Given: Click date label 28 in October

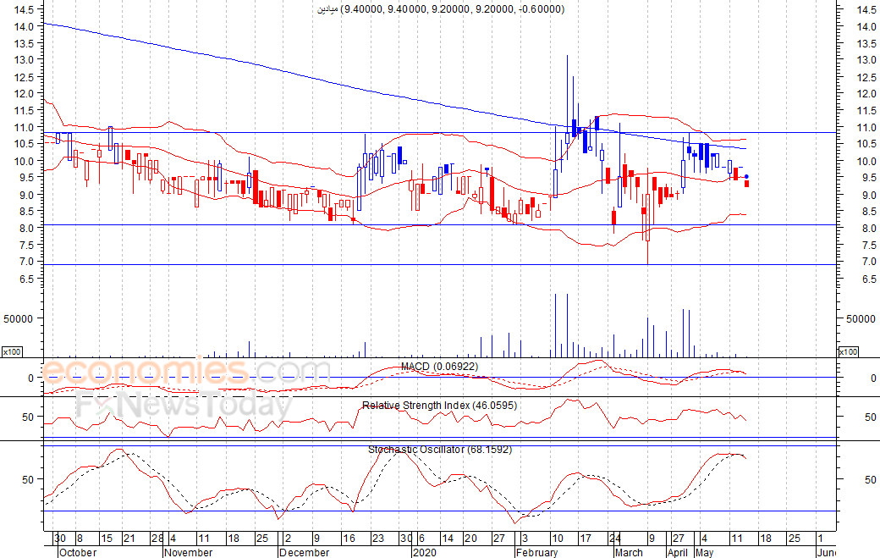Looking at the screenshot, I should coord(157,539).
